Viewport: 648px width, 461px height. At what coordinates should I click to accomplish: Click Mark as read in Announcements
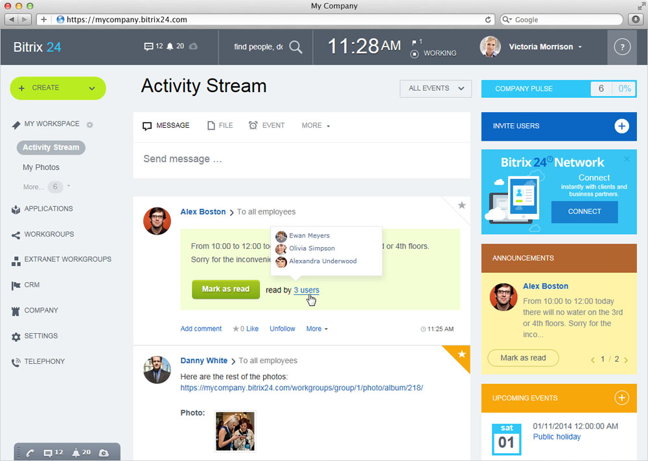click(x=523, y=358)
